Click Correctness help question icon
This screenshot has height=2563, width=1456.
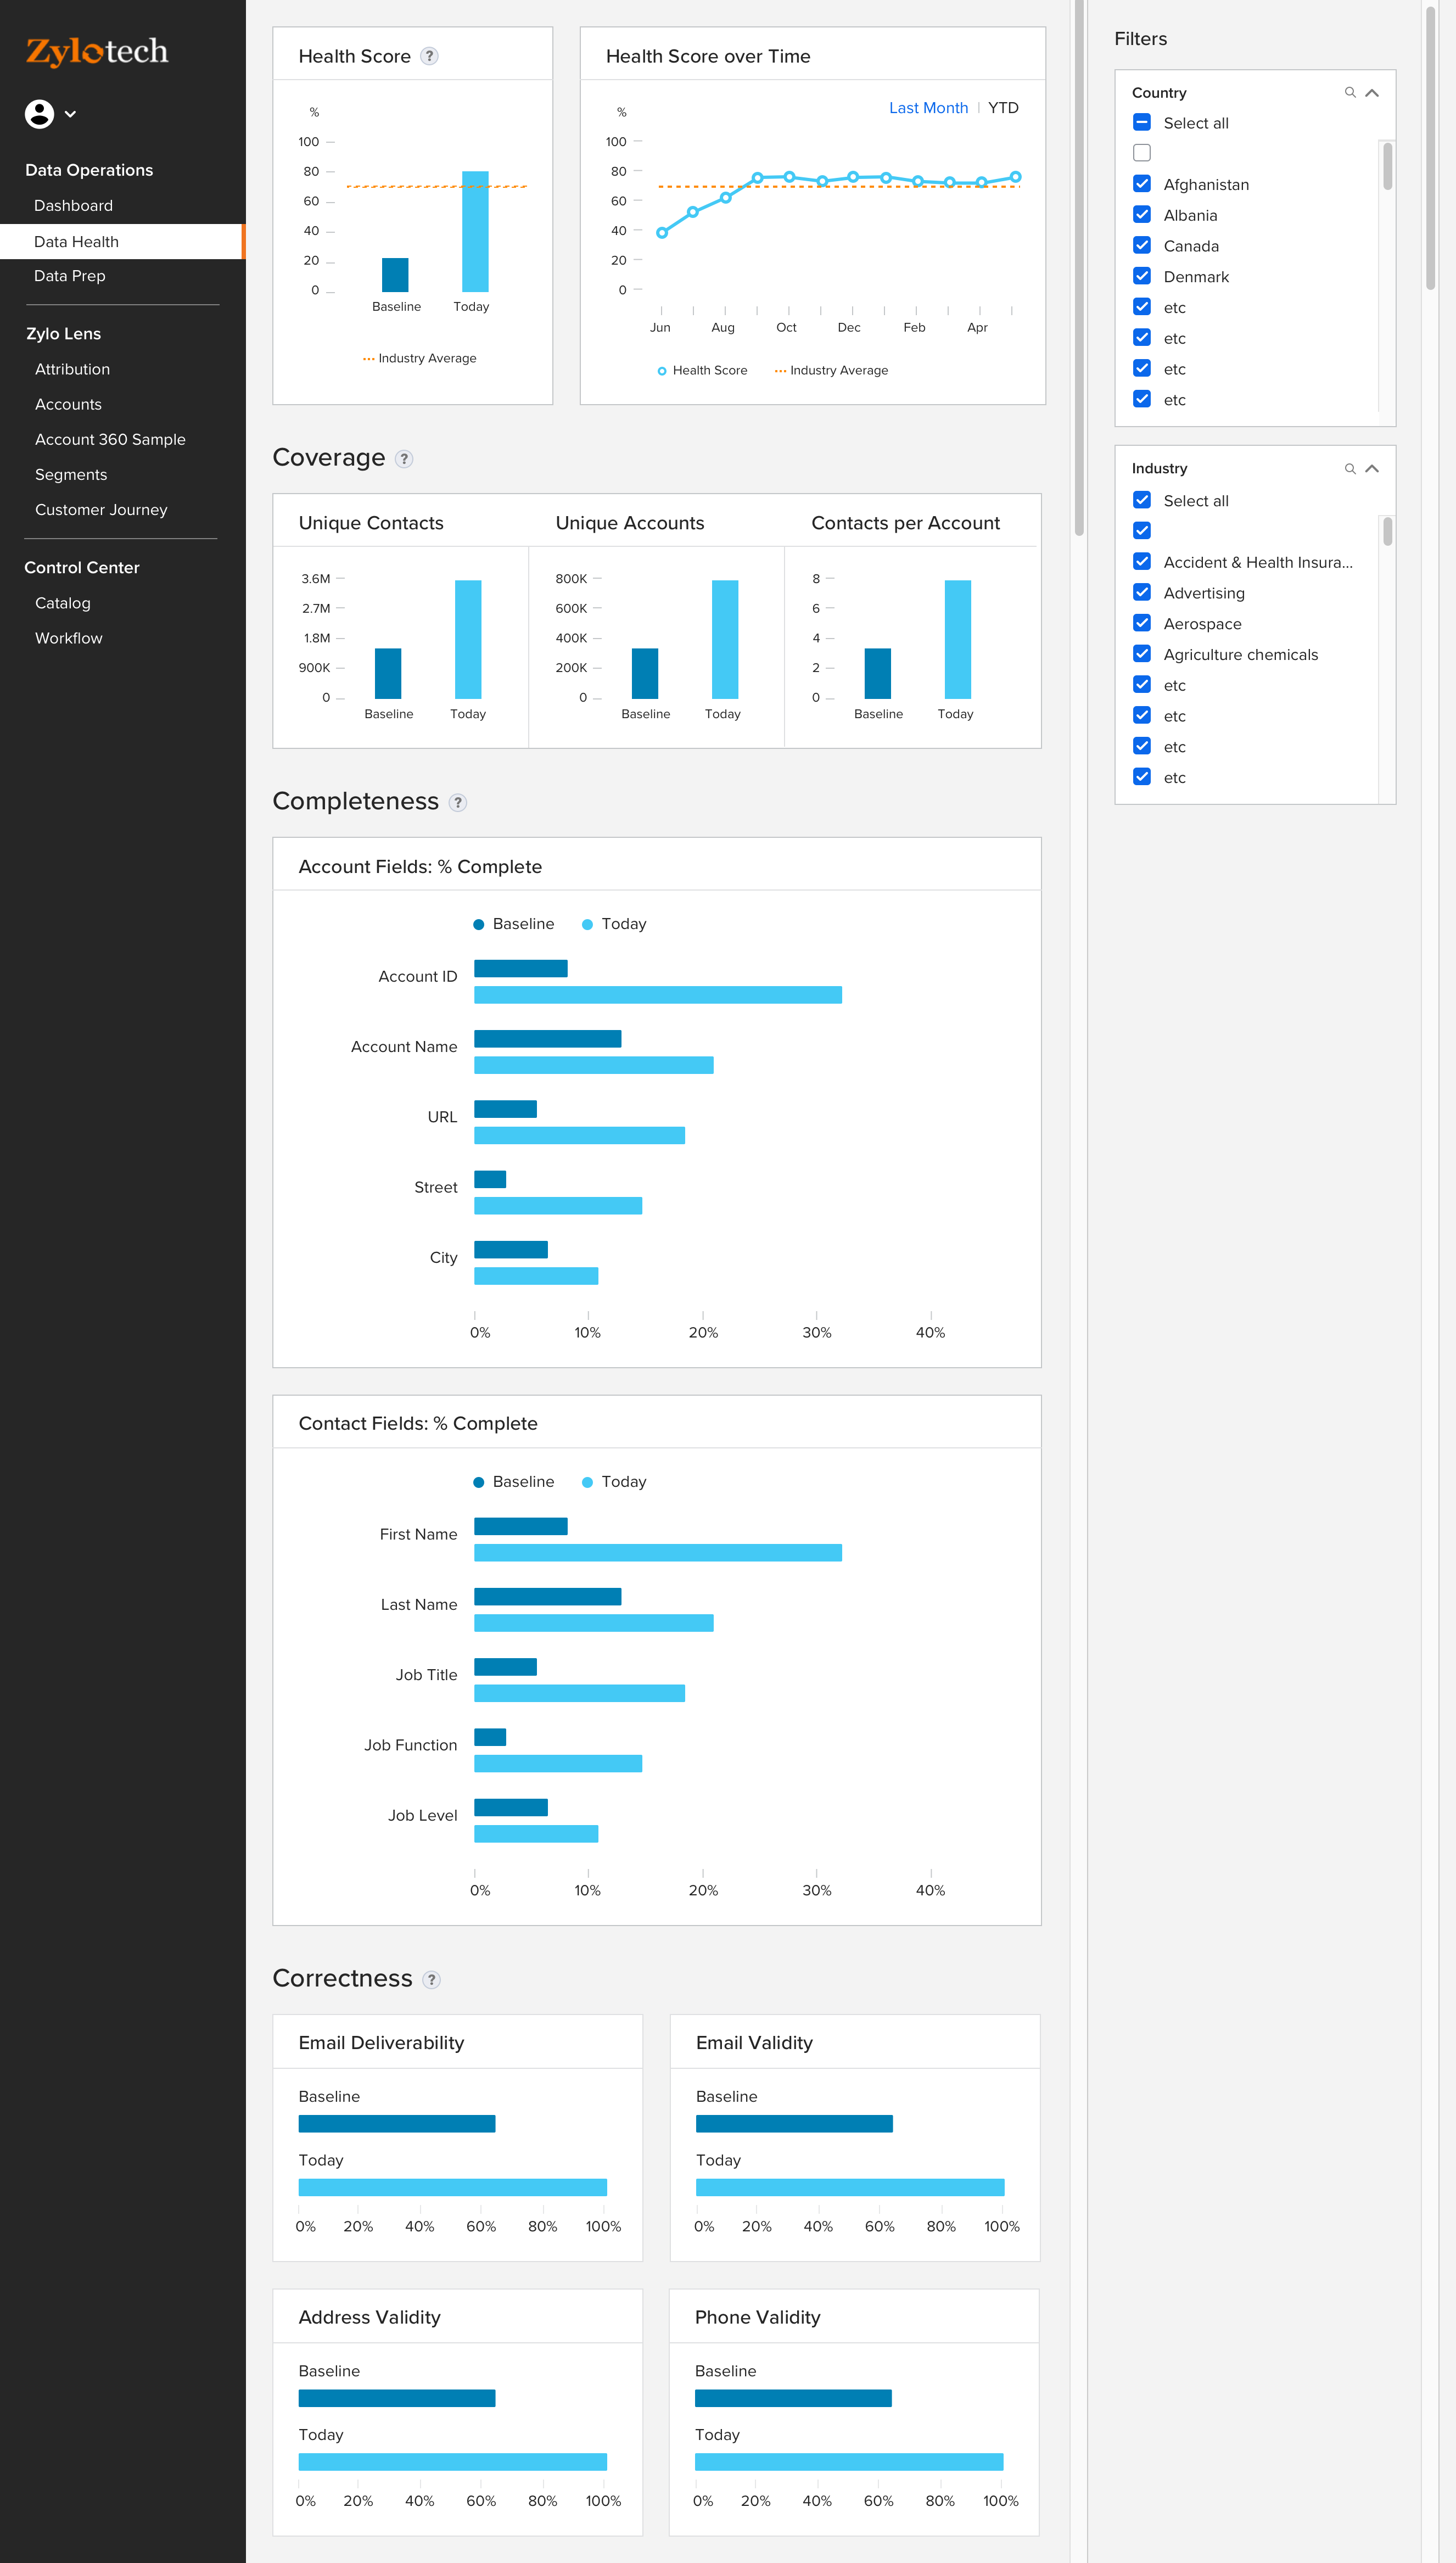(431, 1980)
